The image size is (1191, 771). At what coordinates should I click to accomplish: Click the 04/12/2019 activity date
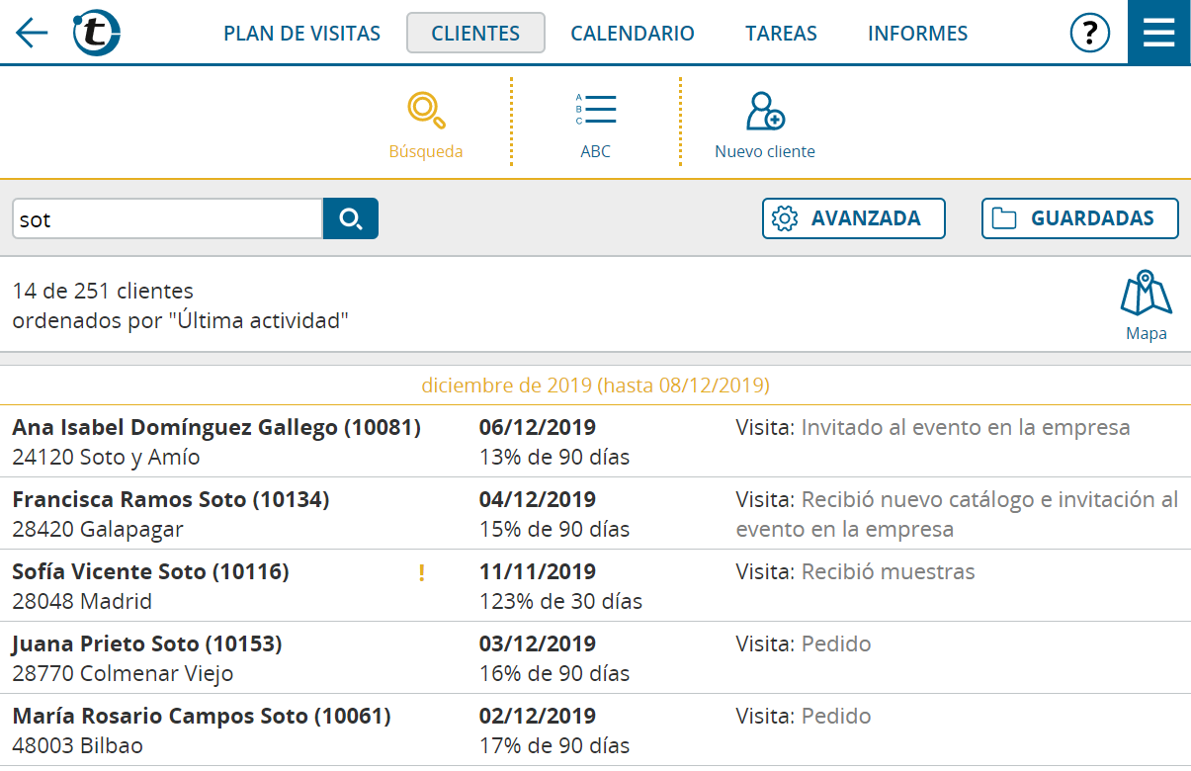tap(538, 500)
